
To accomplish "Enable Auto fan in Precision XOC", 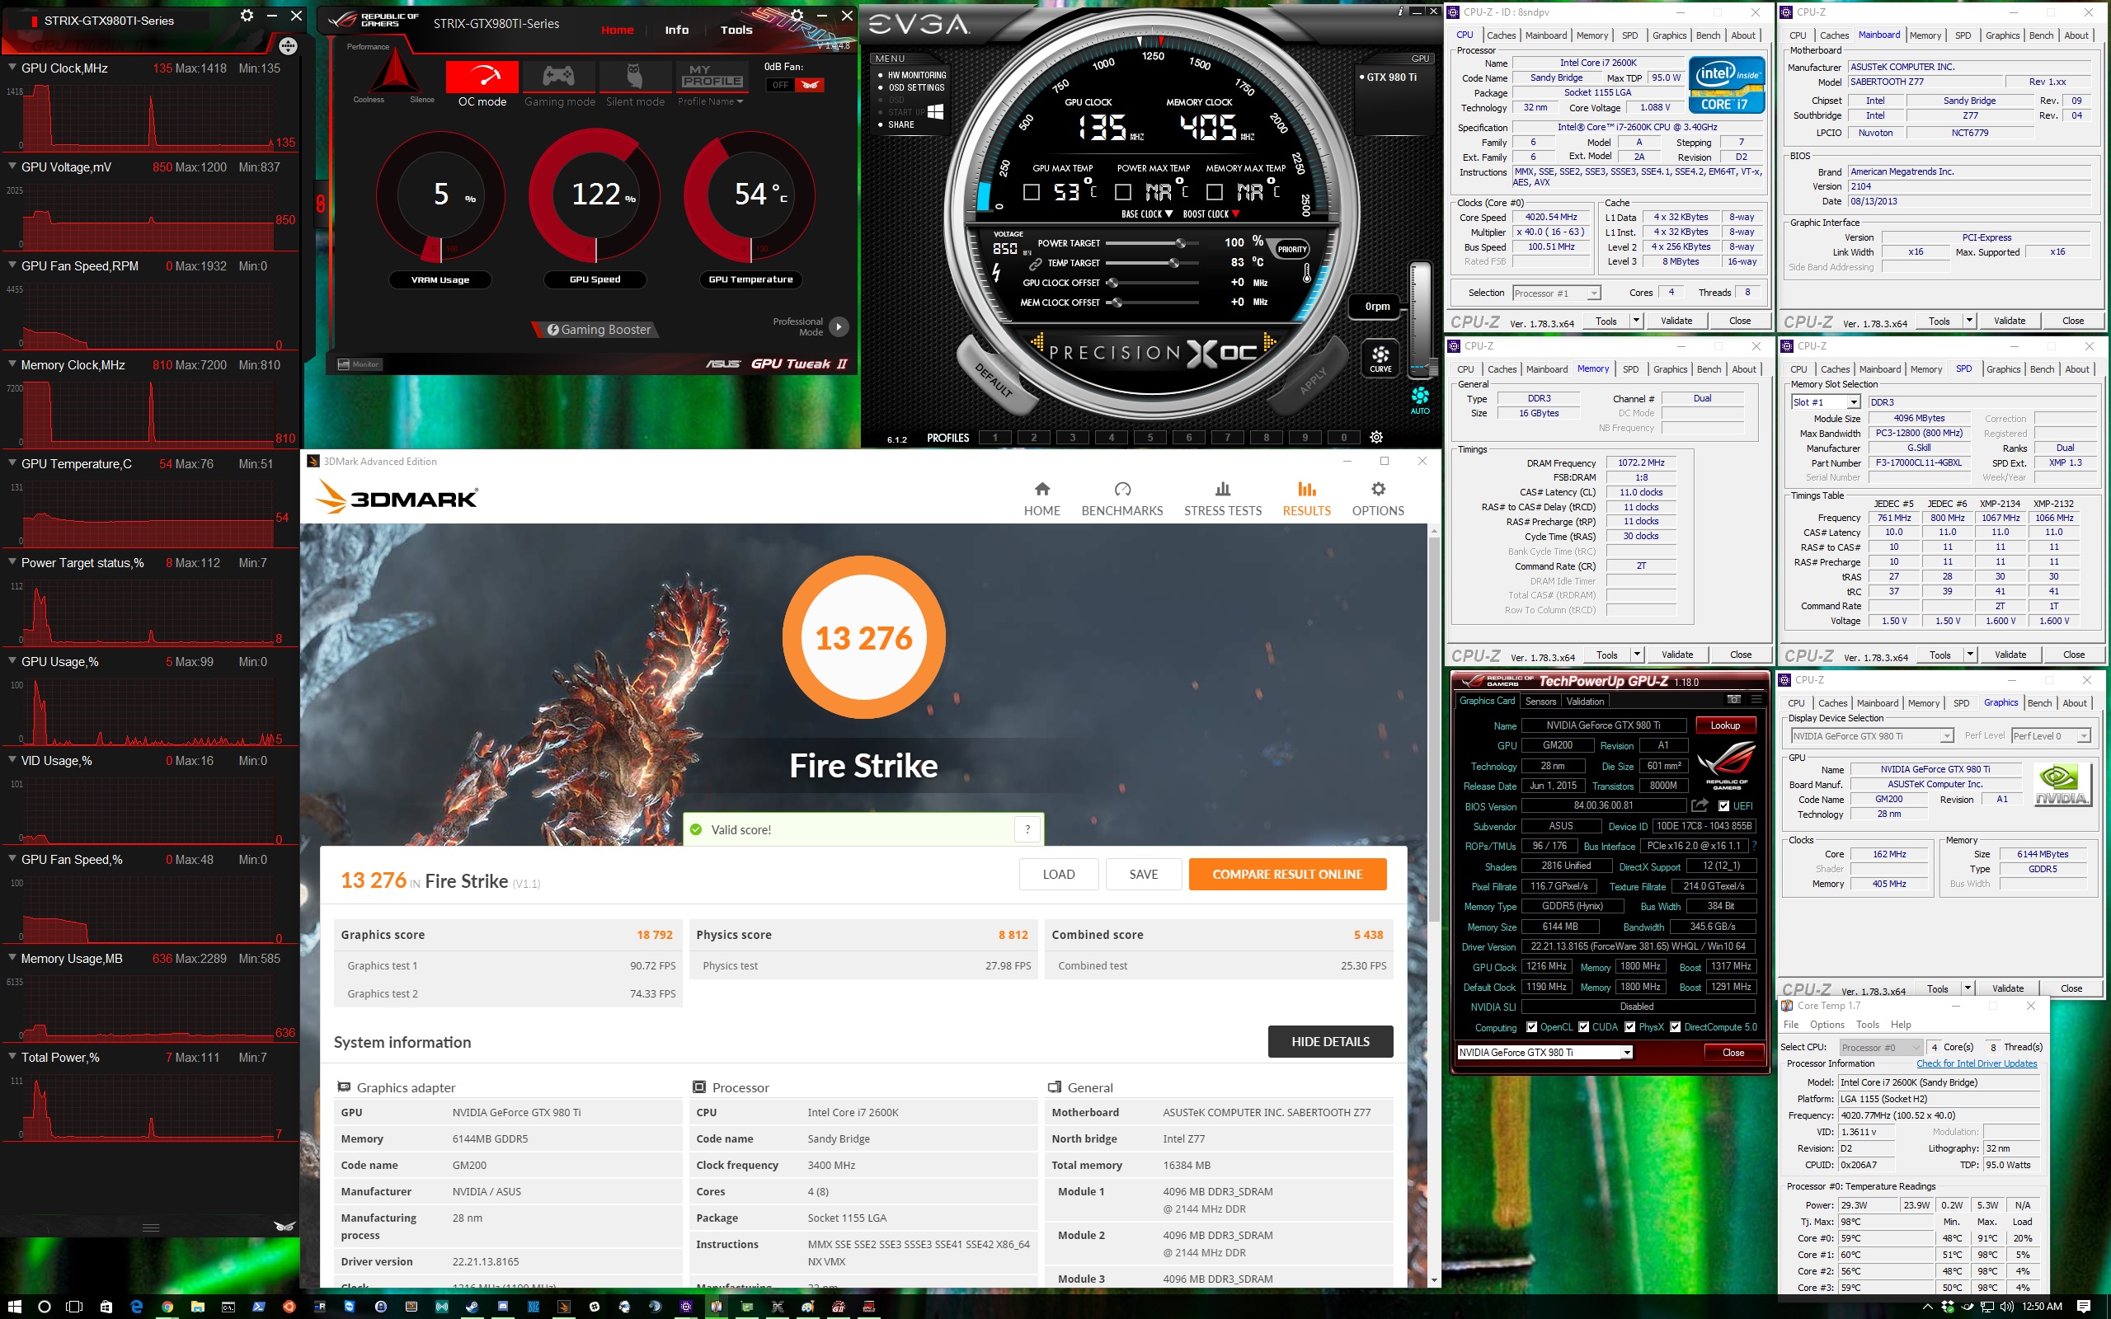I will tap(1420, 401).
